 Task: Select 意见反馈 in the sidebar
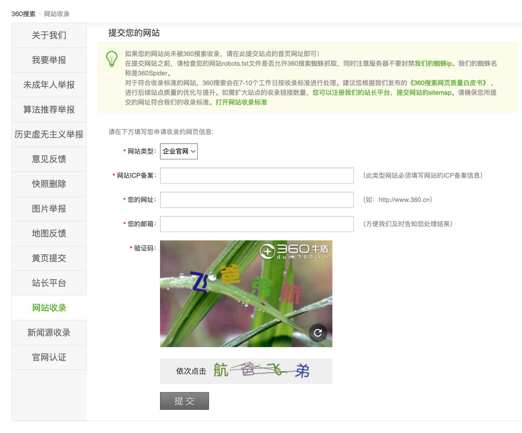(x=49, y=159)
